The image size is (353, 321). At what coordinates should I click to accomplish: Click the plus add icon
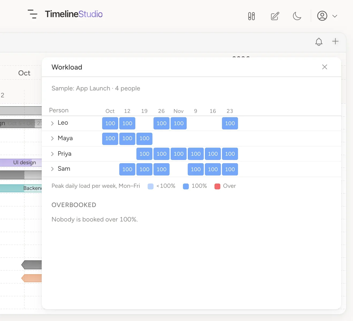[335, 41]
